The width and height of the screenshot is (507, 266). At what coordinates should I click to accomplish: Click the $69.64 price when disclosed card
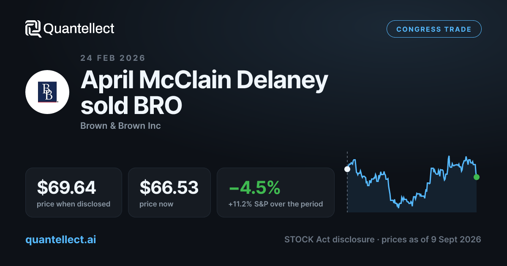click(x=74, y=193)
